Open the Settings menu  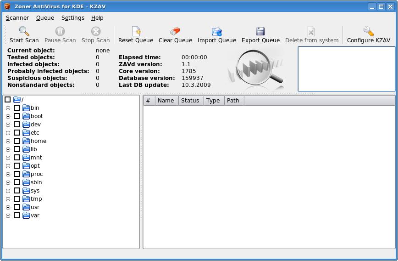pyautogui.click(x=73, y=18)
